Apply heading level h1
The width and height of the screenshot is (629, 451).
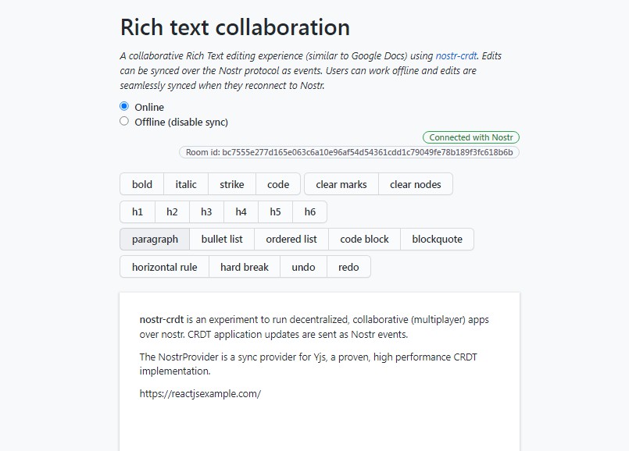point(137,211)
